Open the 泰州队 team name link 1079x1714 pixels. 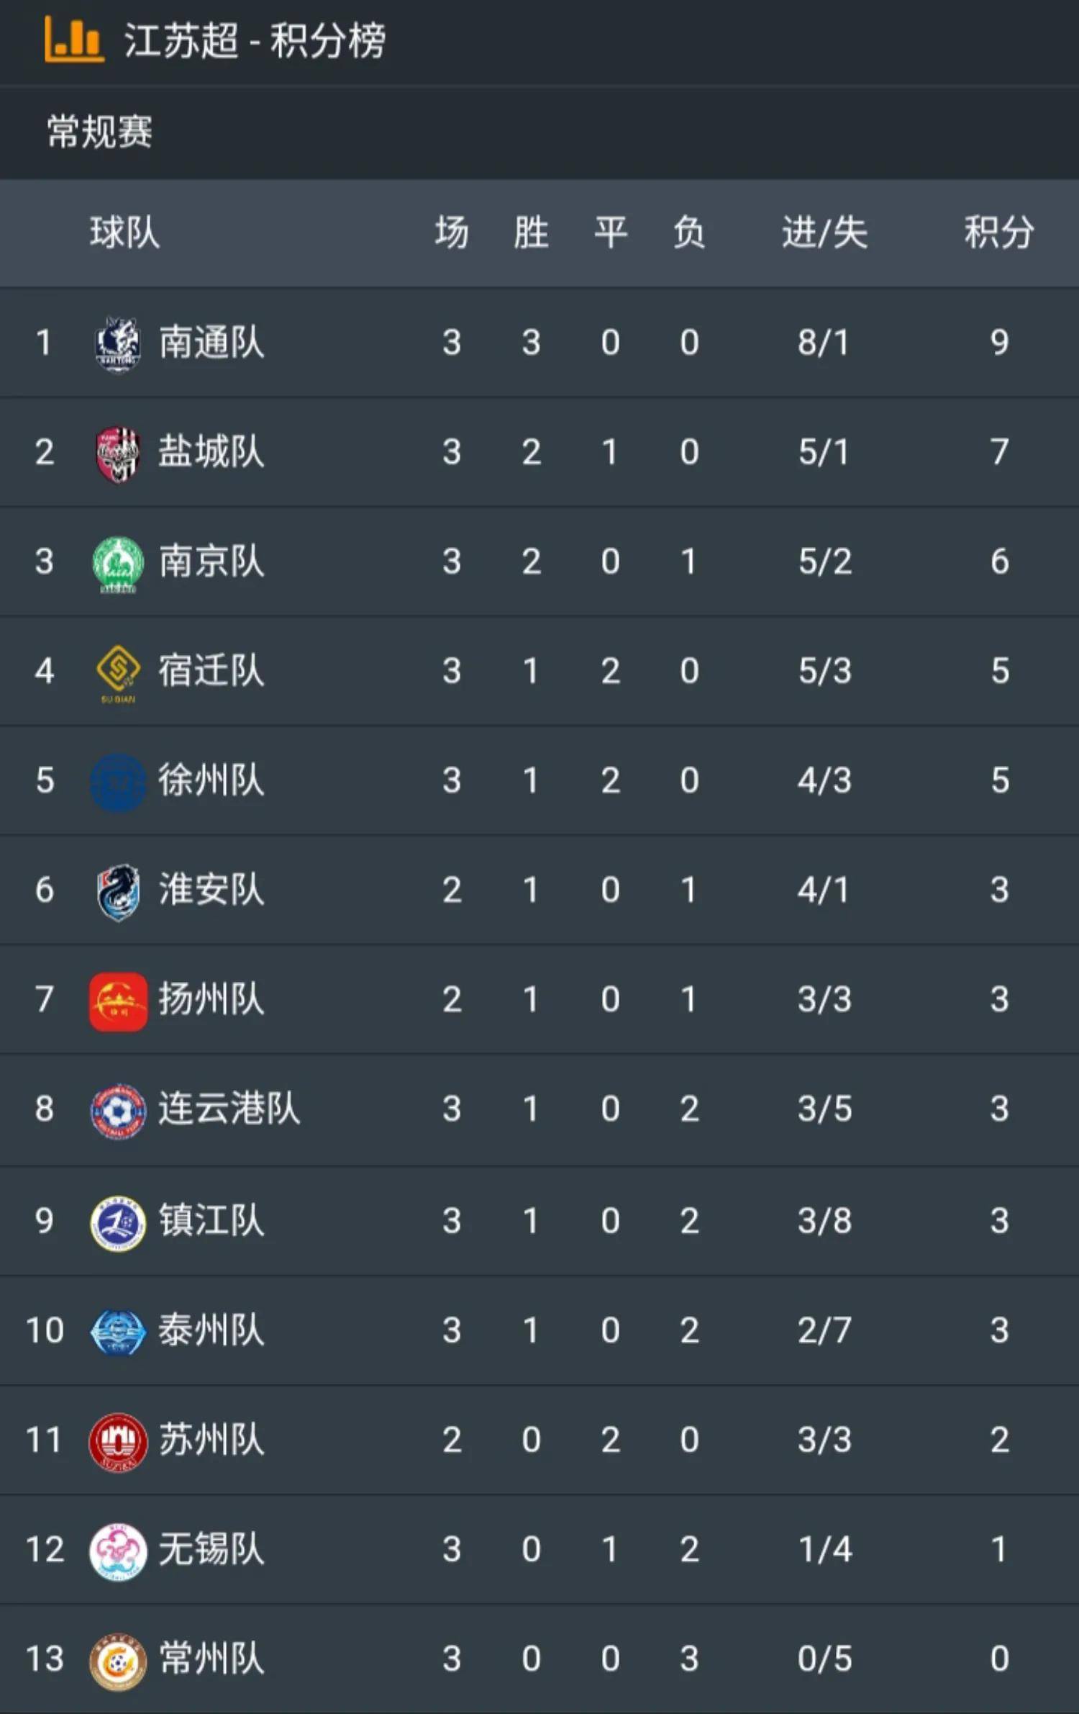click(x=211, y=1330)
